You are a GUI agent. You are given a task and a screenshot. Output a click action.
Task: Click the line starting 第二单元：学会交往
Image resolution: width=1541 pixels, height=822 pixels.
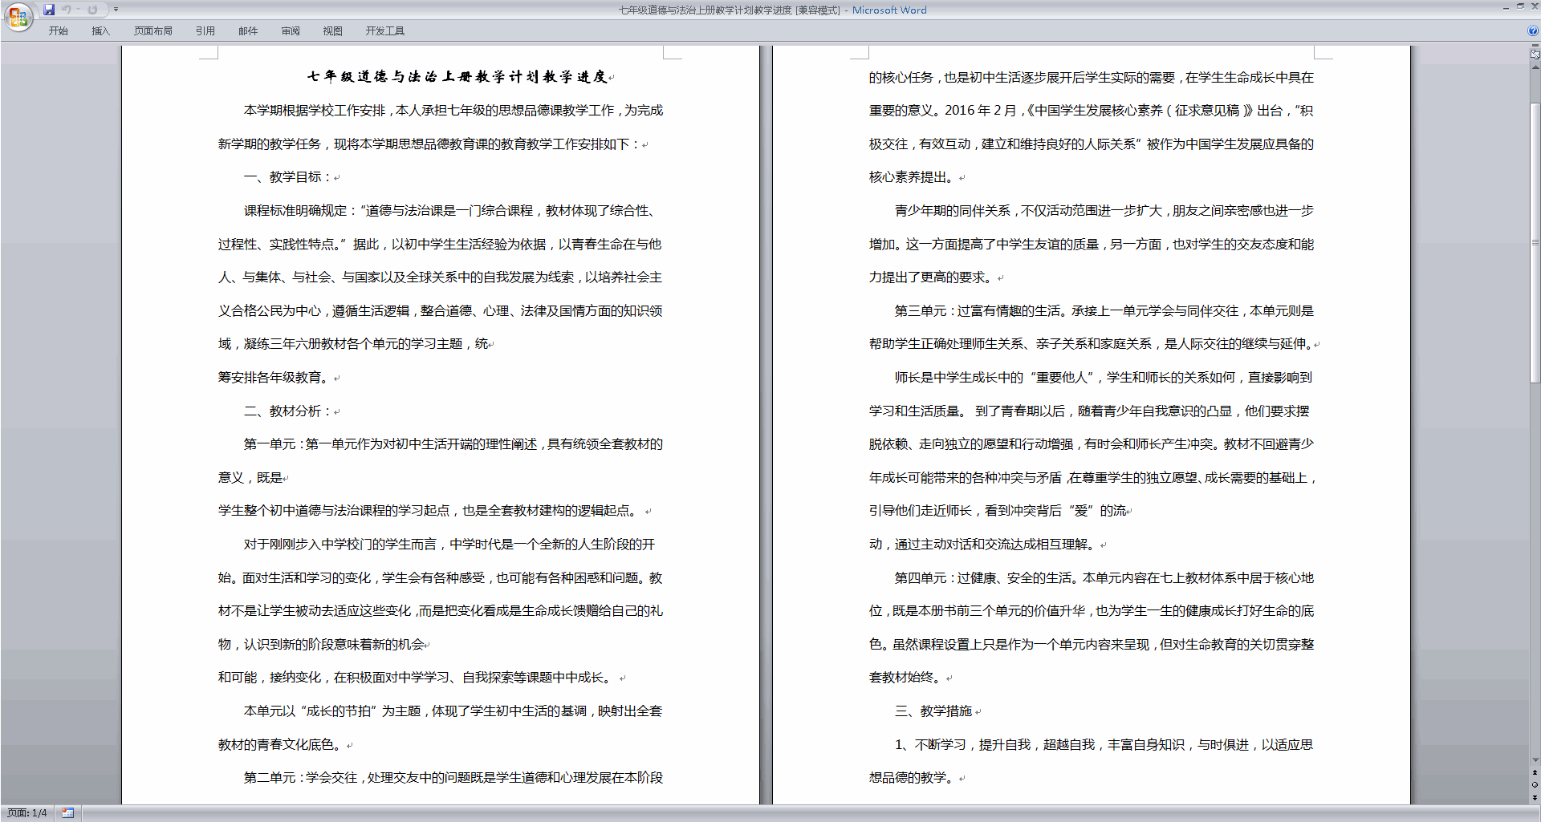453,778
